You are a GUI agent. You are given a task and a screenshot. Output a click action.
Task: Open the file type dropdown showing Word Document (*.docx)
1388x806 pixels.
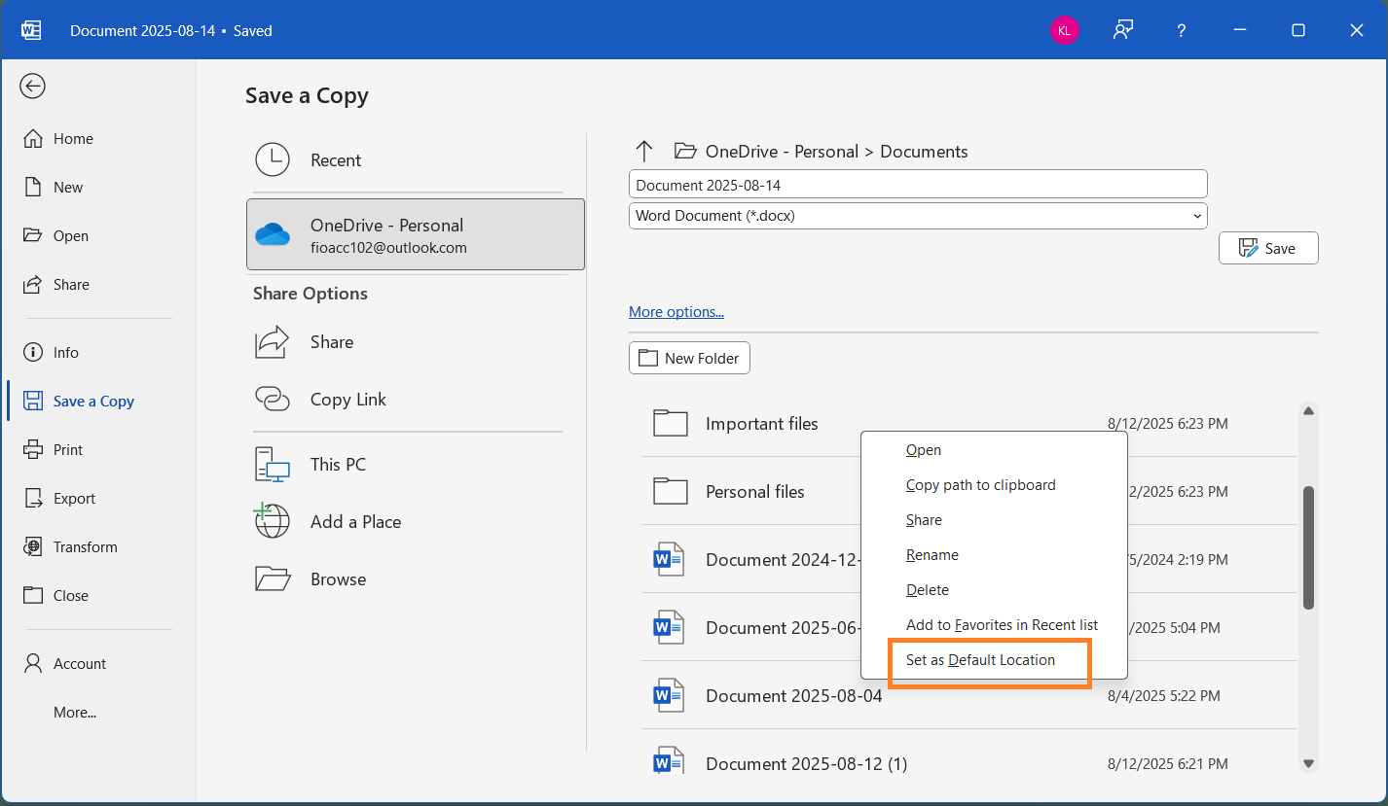(x=1196, y=215)
